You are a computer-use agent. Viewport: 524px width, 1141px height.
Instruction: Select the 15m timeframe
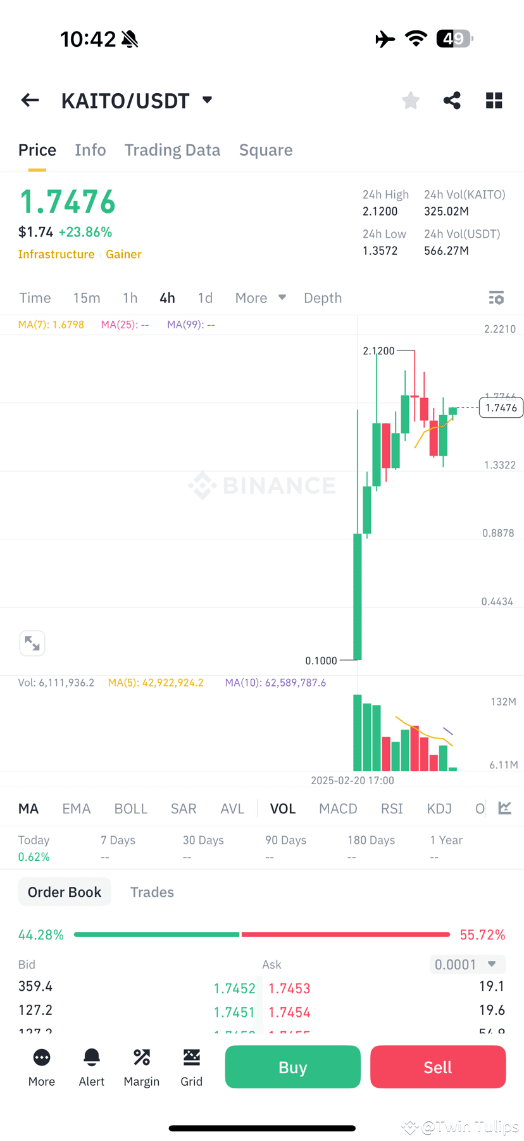pos(87,298)
